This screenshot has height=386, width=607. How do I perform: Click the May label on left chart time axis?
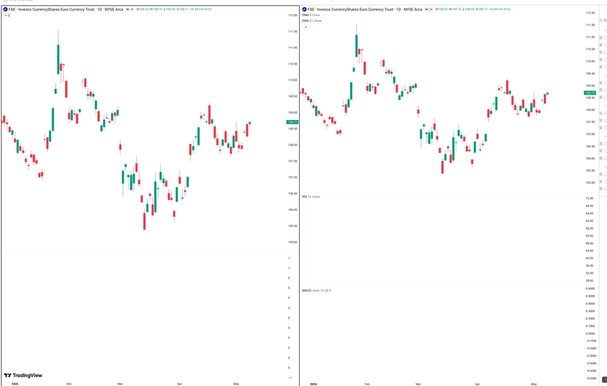pos(235,384)
